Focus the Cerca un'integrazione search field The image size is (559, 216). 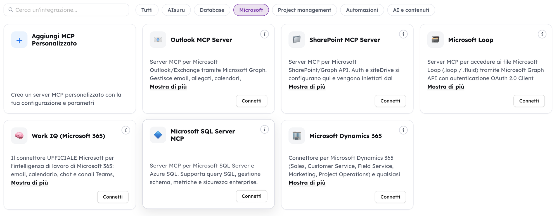[x=66, y=10]
